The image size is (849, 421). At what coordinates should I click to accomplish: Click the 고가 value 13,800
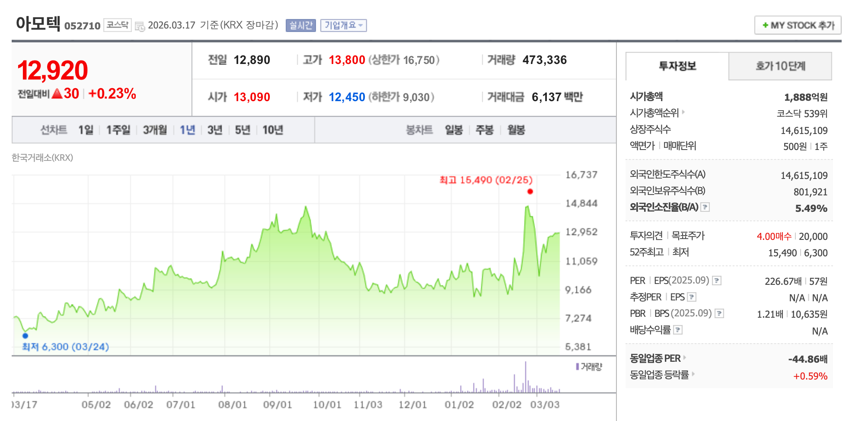pos(347,60)
